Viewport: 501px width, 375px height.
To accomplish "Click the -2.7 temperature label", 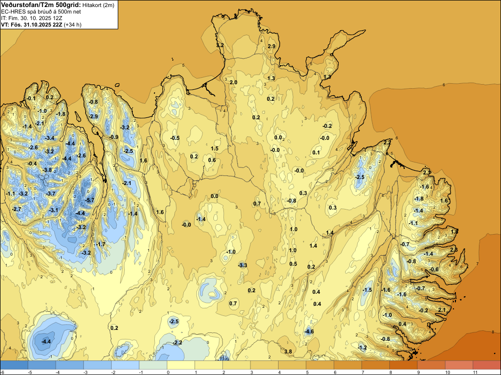I will (x=17, y=209).
